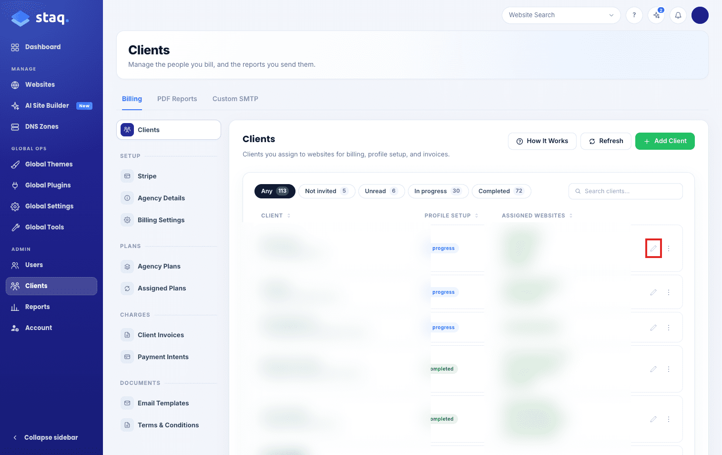Open Account in the sidebar
The width and height of the screenshot is (722, 455).
(x=39, y=328)
